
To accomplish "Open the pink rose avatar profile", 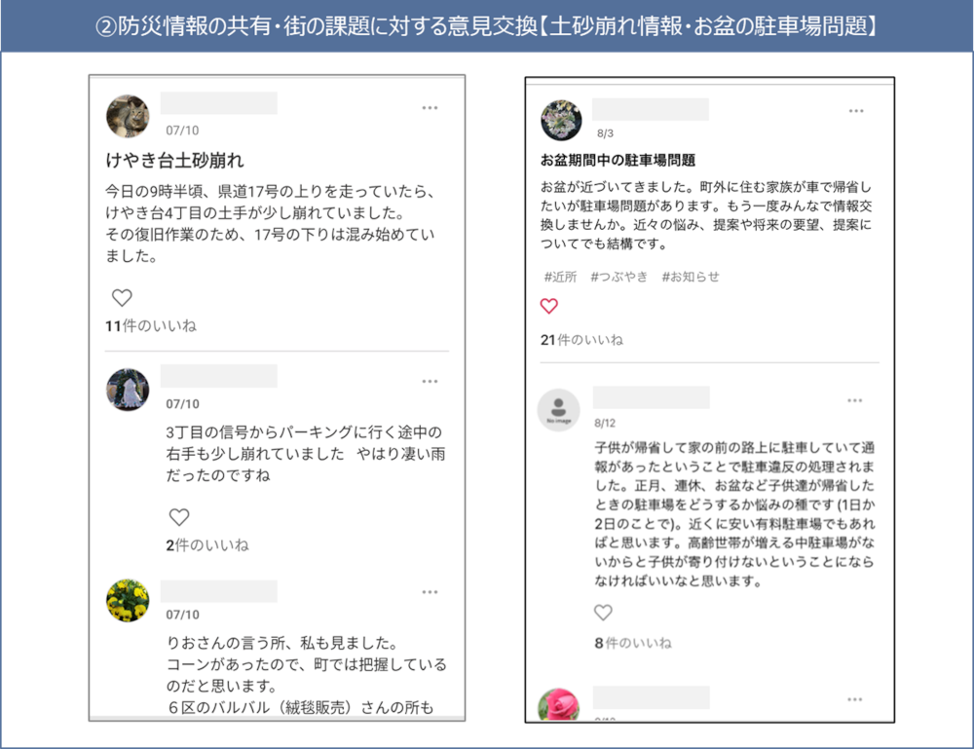I will click(558, 705).
